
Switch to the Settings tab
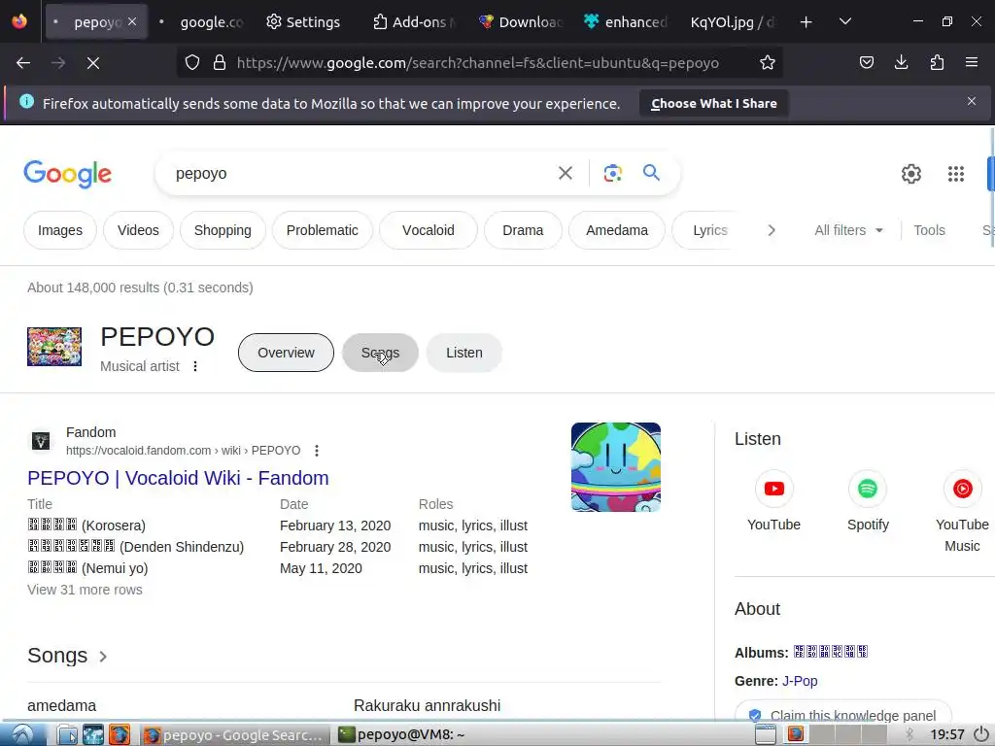303,22
